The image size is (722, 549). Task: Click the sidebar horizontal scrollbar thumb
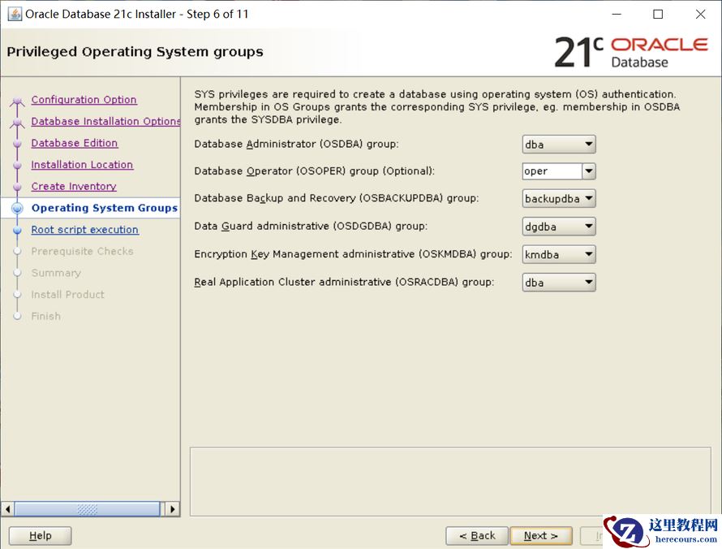pyautogui.click(x=88, y=509)
